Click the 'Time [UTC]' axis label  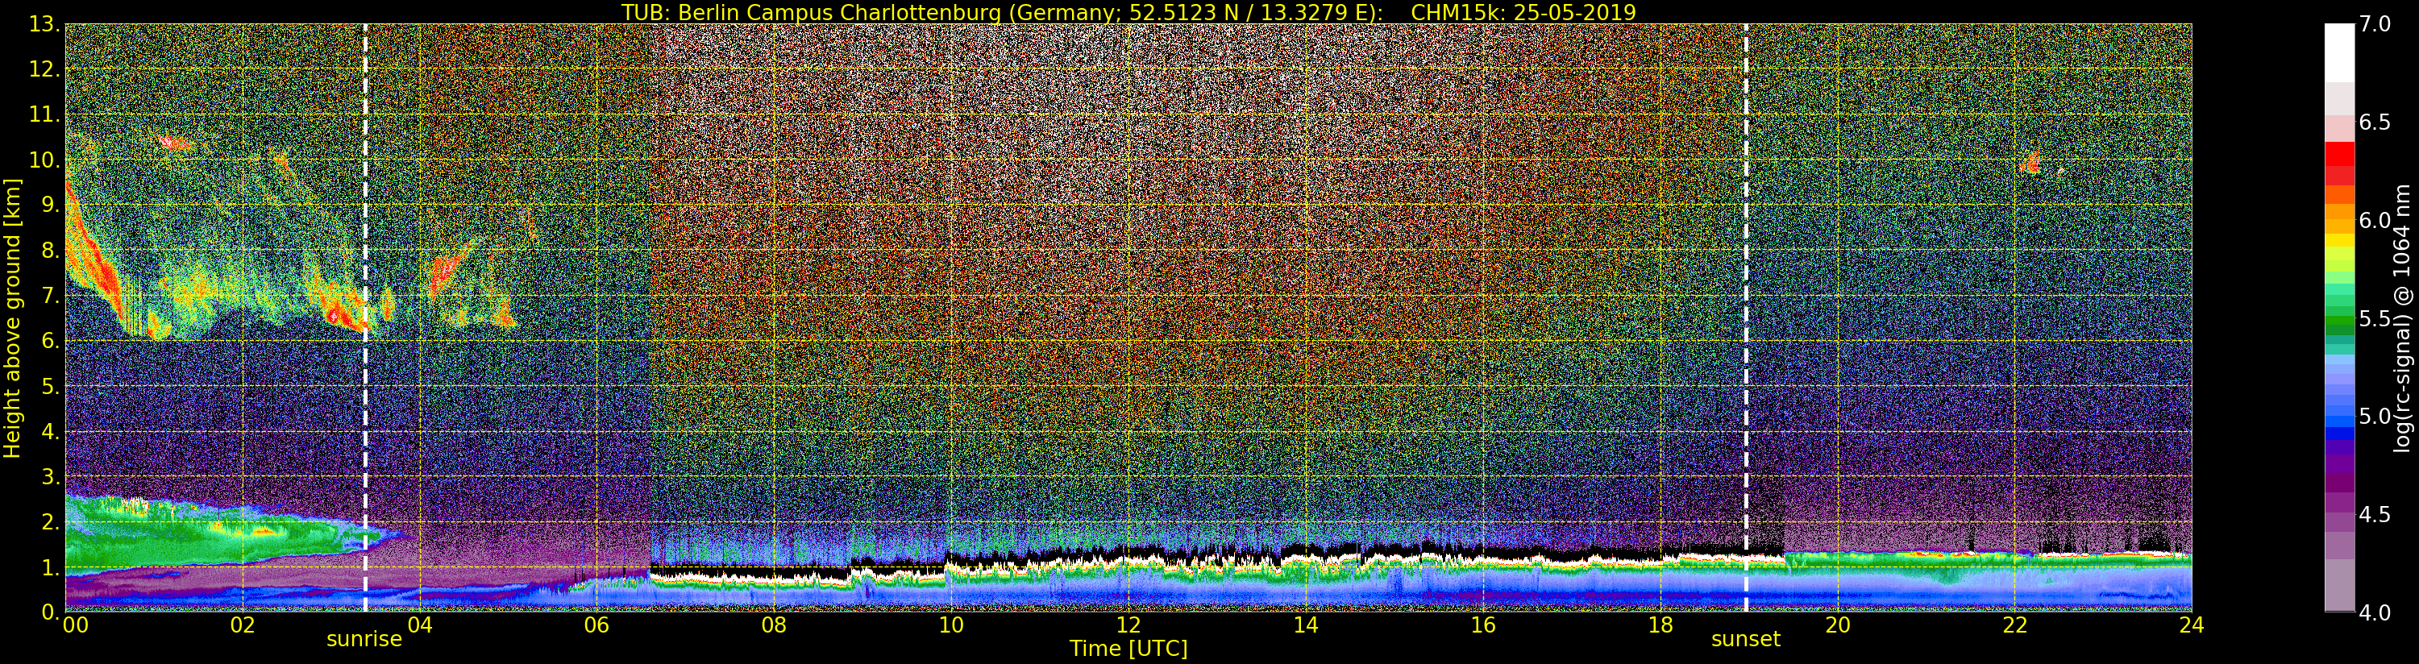pyautogui.click(x=1128, y=649)
